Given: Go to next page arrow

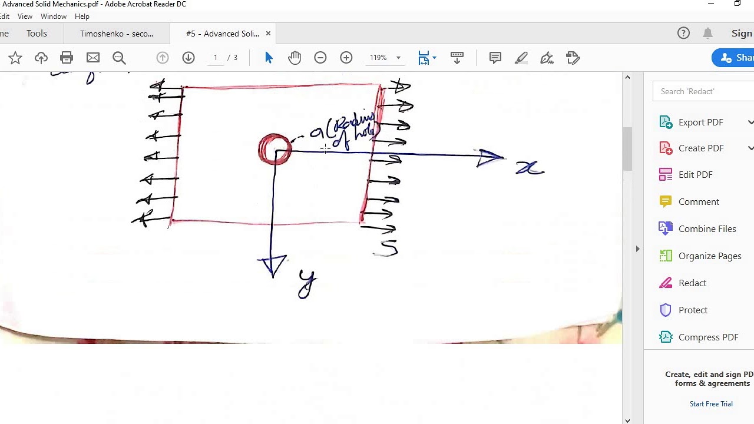Looking at the screenshot, I should 188,58.
